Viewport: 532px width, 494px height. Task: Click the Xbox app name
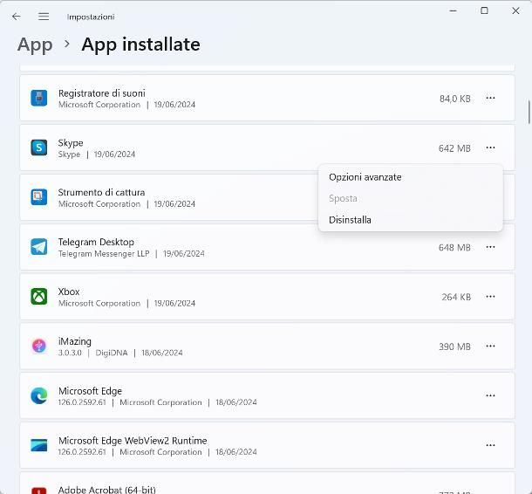(69, 292)
